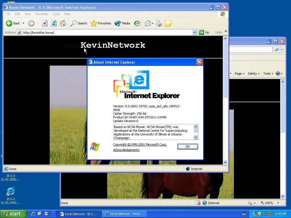Image resolution: width=291 pixels, height=218 pixels.
Task: Click the search box in IE 8 window
Action: click(251, 49)
